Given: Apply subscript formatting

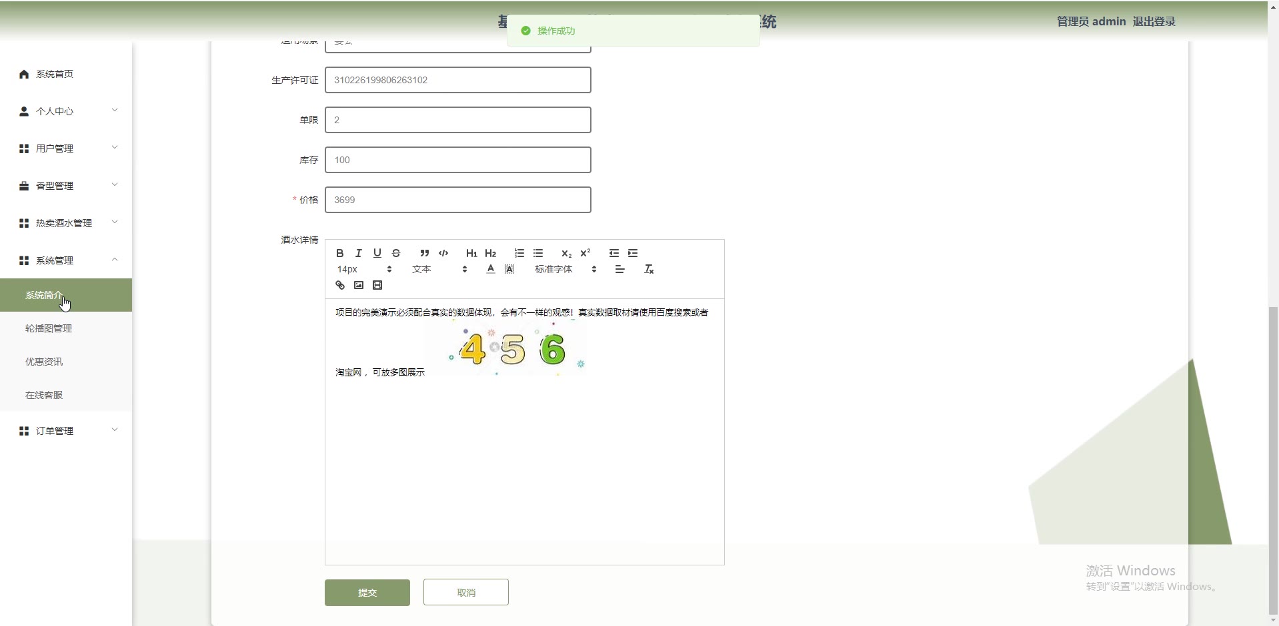Looking at the screenshot, I should coord(566,253).
